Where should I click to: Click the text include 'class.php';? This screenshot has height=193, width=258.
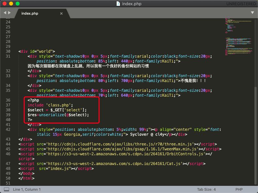[50, 105]
